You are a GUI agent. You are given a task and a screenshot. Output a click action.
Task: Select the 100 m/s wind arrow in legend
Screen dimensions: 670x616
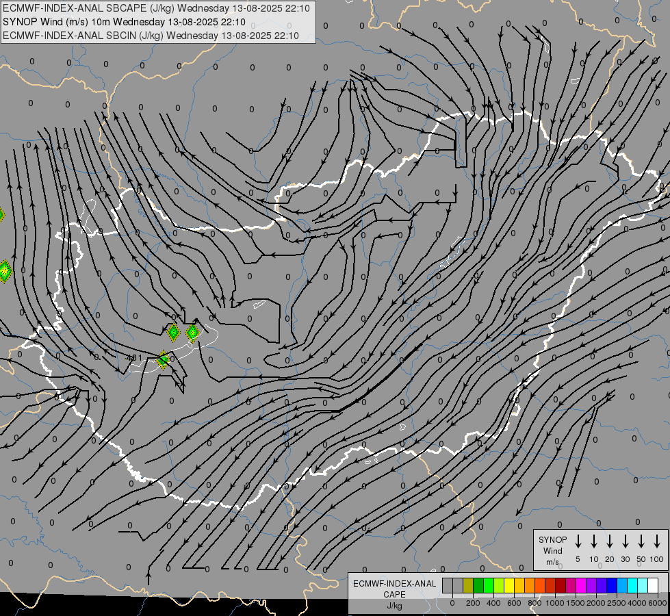pyautogui.click(x=657, y=541)
